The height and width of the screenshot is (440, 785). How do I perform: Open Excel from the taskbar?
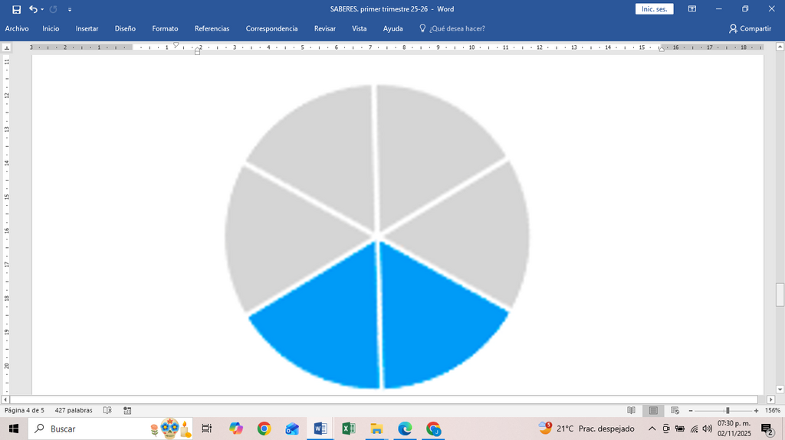(x=349, y=429)
